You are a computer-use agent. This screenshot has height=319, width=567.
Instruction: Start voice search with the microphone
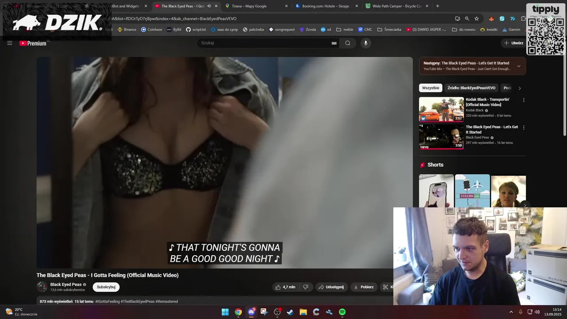click(365, 43)
